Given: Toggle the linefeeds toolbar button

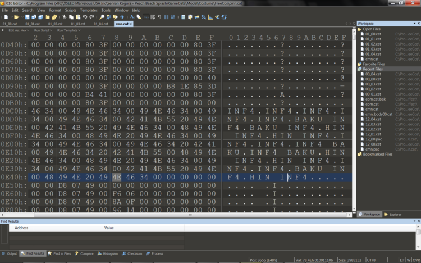Looking at the screenshot, I should coord(153,17).
